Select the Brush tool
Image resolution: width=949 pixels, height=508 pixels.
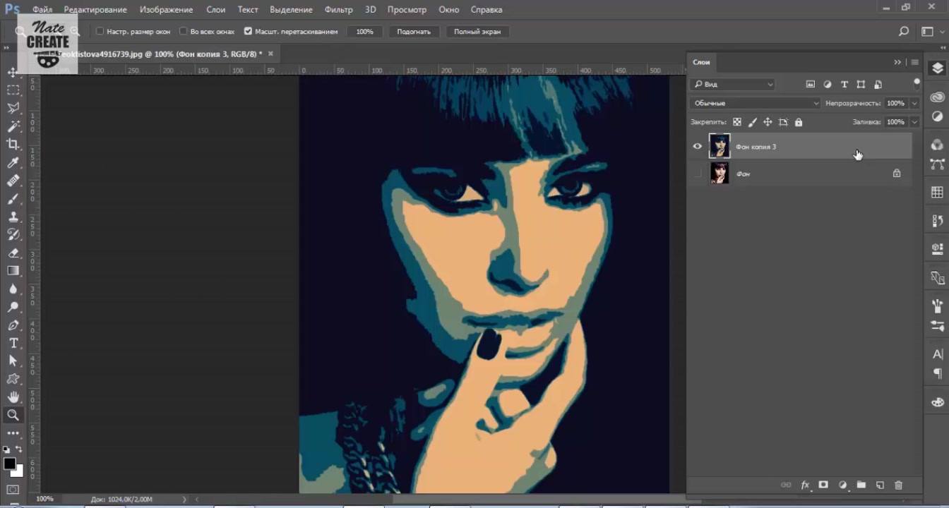pyautogui.click(x=13, y=198)
